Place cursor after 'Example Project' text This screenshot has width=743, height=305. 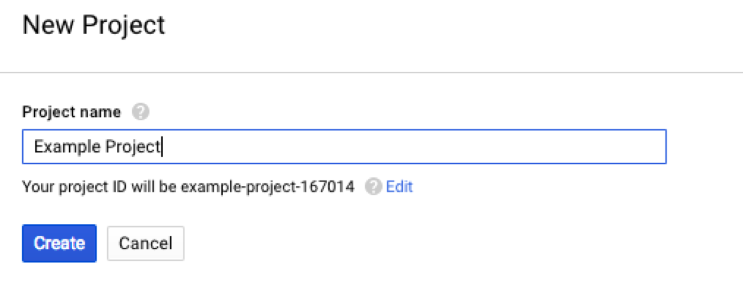pos(162,146)
